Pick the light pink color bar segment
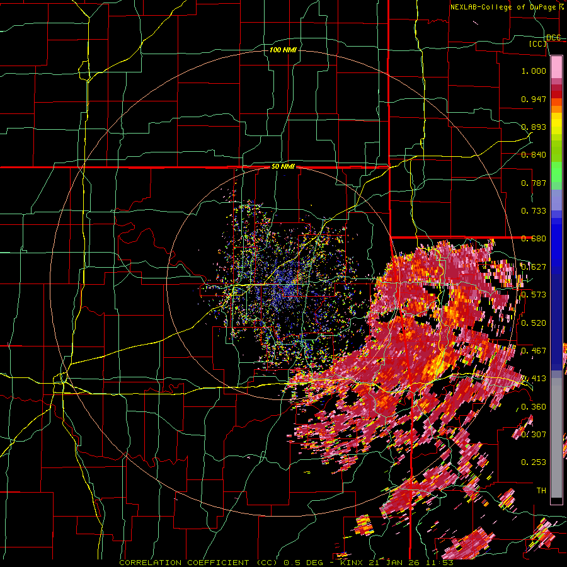This screenshot has width=567, height=567. click(556, 67)
